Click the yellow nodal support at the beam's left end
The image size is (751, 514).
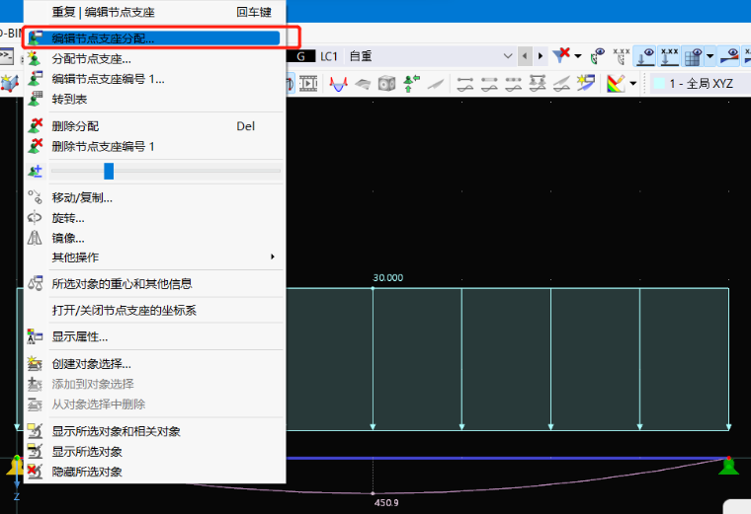[15, 466]
